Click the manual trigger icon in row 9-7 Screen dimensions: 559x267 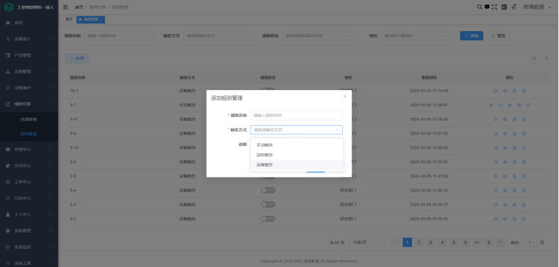coord(500,105)
